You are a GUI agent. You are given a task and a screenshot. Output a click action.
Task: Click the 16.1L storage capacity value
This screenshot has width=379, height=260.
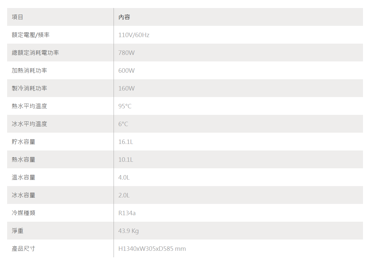coord(126,142)
